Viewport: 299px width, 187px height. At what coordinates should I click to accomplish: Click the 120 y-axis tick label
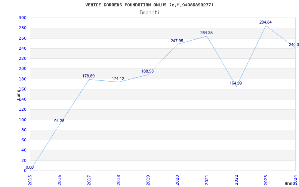click(x=23, y=109)
